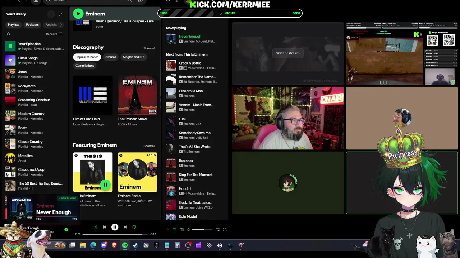The height and width of the screenshot is (258, 460).
Task: Open the lyrics microphone icon
Action: (167, 230)
